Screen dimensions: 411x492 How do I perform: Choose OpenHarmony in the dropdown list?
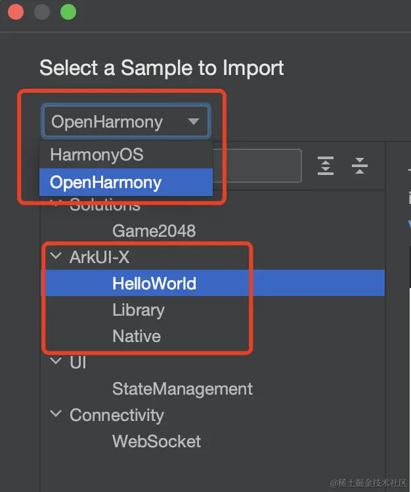[126, 182]
